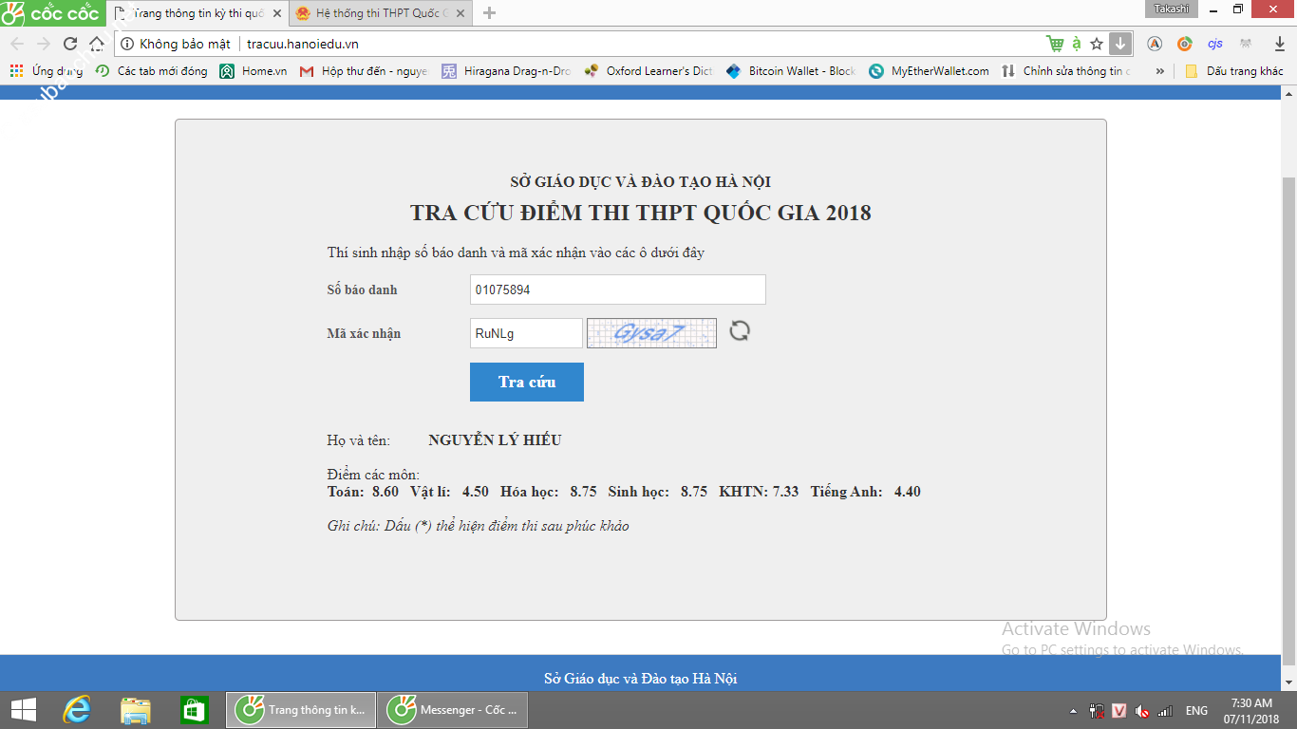Open the Cốc Cốc main menu button
1297x729 pixels.
coord(52,12)
